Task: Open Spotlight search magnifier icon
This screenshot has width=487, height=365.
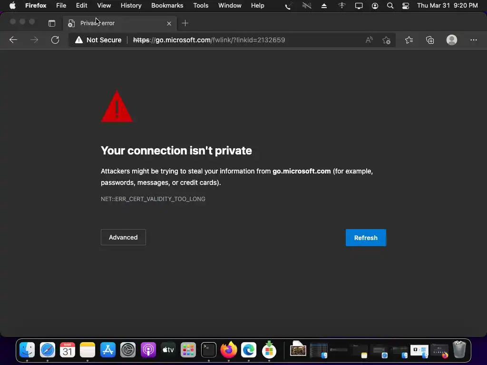Action: point(390,6)
